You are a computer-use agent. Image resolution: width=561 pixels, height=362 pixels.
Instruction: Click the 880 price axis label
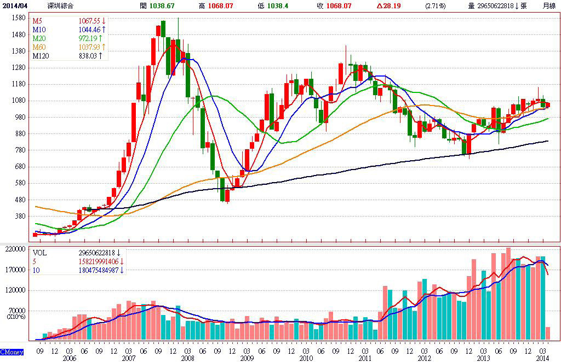point(20,133)
